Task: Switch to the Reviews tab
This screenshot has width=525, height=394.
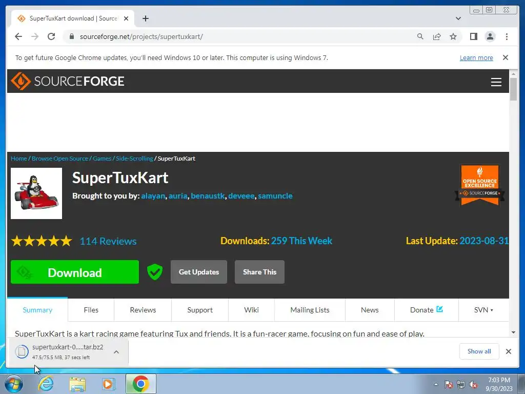Action: (x=143, y=310)
